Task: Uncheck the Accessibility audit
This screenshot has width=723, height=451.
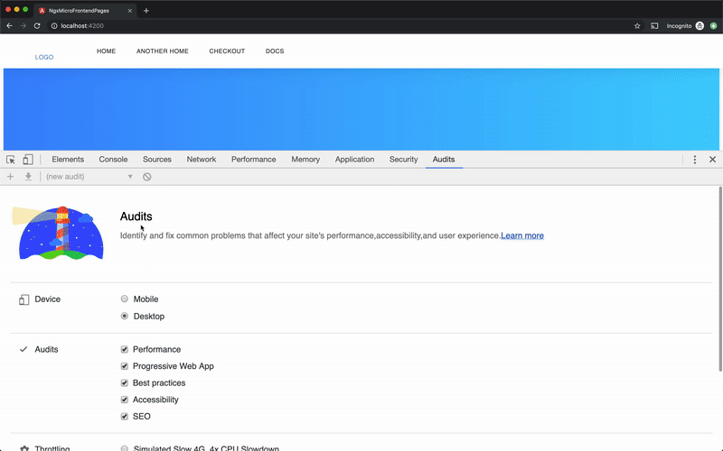Action: tap(125, 400)
